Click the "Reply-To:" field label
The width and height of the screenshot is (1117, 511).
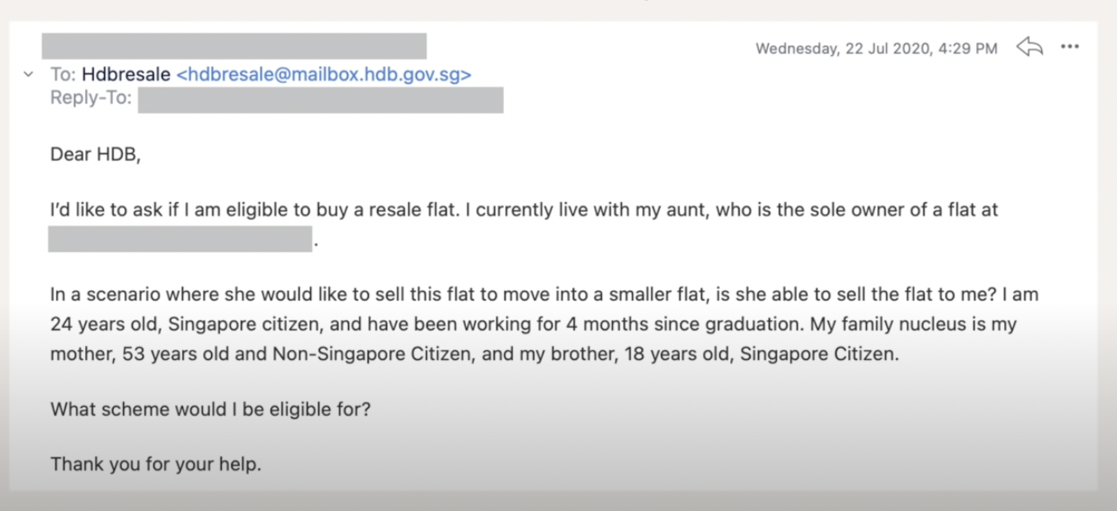pyautogui.click(x=91, y=98)
